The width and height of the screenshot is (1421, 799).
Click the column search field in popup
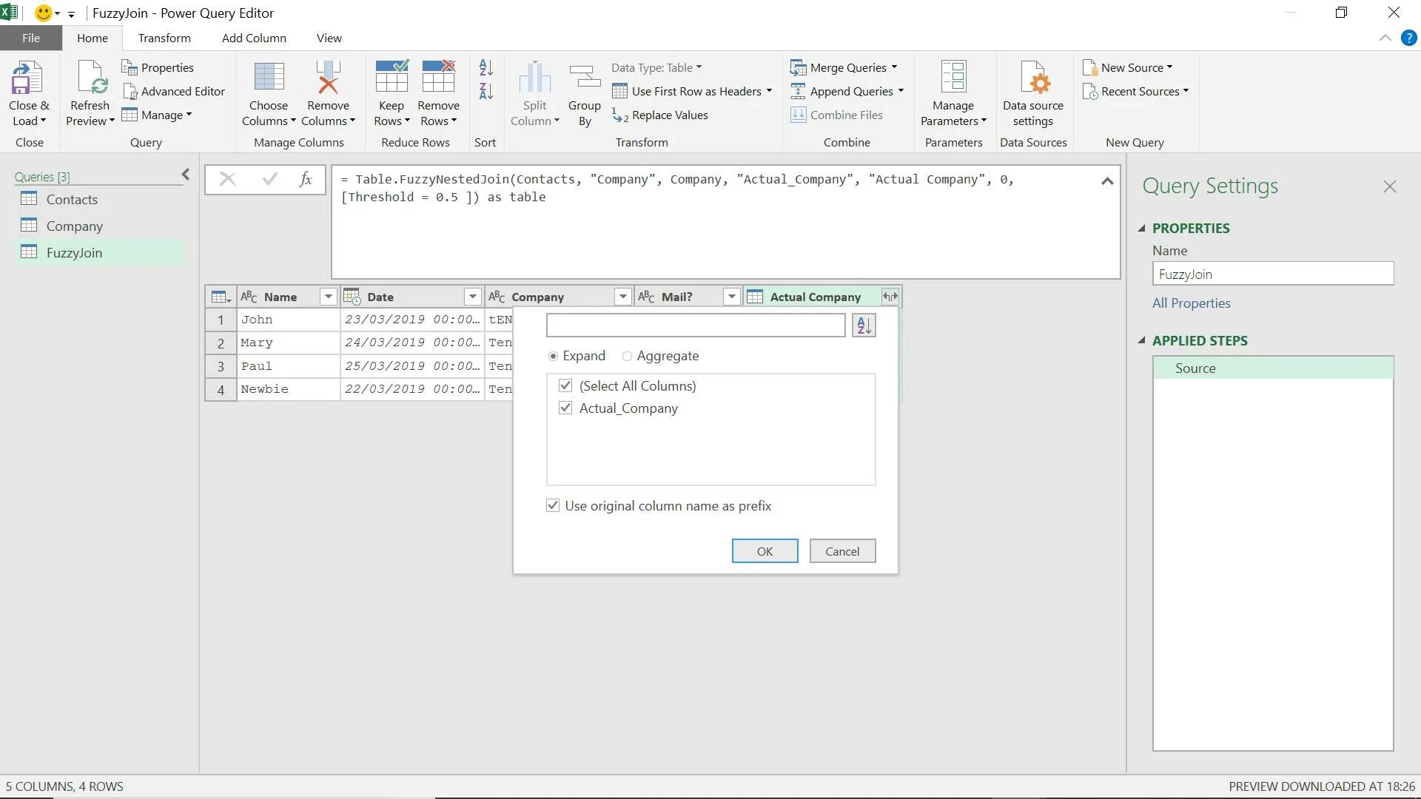pyautogui.click(x=696, y=326)
